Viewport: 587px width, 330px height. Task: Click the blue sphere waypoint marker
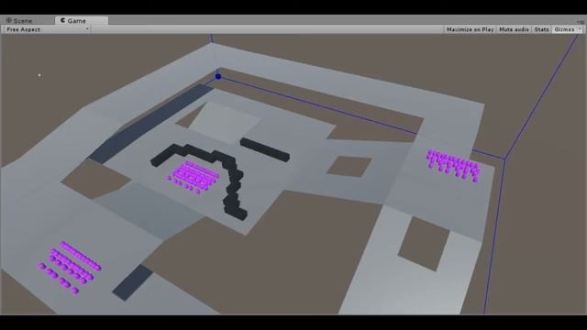(x=218, y=76)
